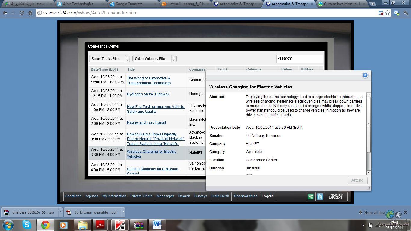Open Adobe Reader from the taskbar
The image size is (411, 231).
(x=100, y=225)
